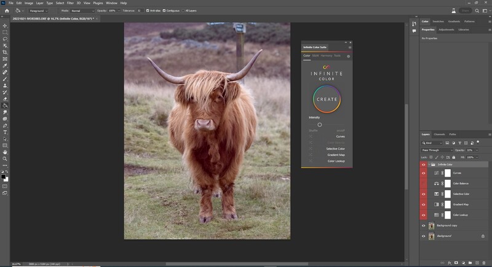This screenshot has width=492, height=267.
Task: Select the Move tool
Action: click(5, 25)
